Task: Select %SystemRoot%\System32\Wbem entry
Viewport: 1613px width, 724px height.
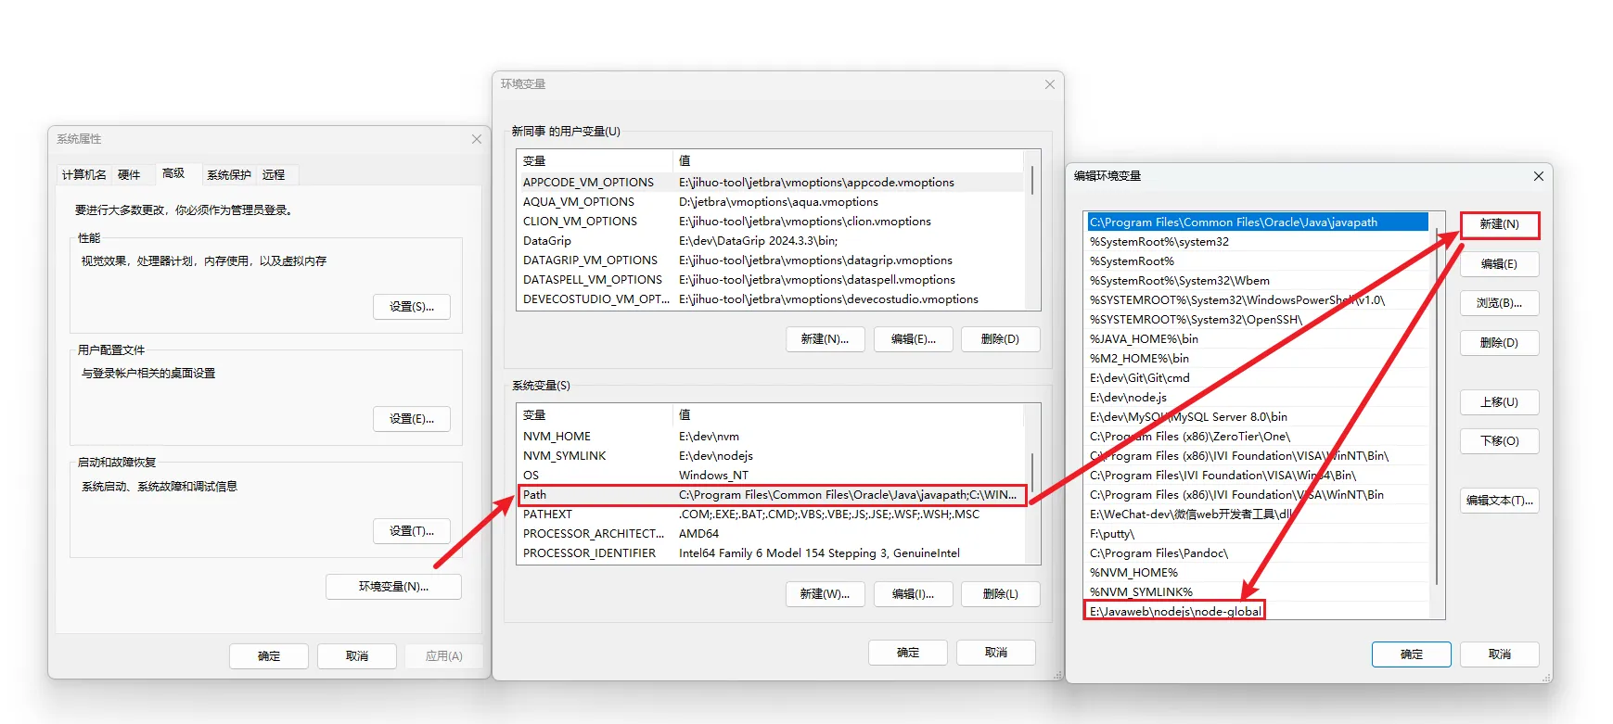Action: pyautogui.click(x=1258, y=281)
